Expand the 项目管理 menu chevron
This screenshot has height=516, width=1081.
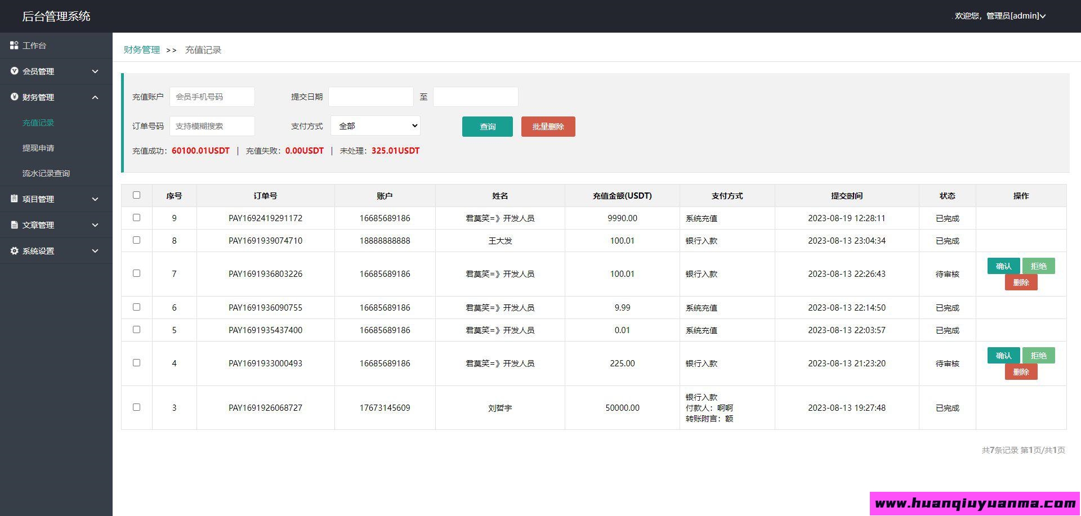pyautogui.click(x=95, y=199)
